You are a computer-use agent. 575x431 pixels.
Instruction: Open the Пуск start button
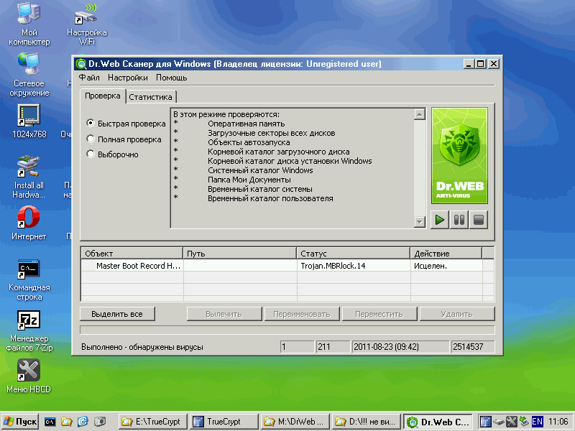(21, 422)
